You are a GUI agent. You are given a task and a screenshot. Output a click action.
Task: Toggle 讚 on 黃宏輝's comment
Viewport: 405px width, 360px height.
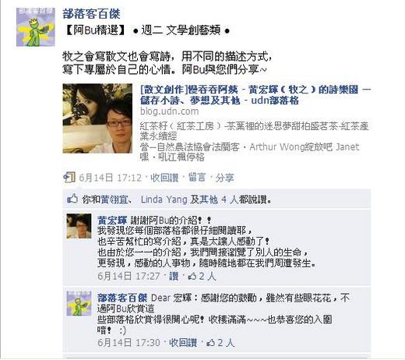[x=174, y=276]
